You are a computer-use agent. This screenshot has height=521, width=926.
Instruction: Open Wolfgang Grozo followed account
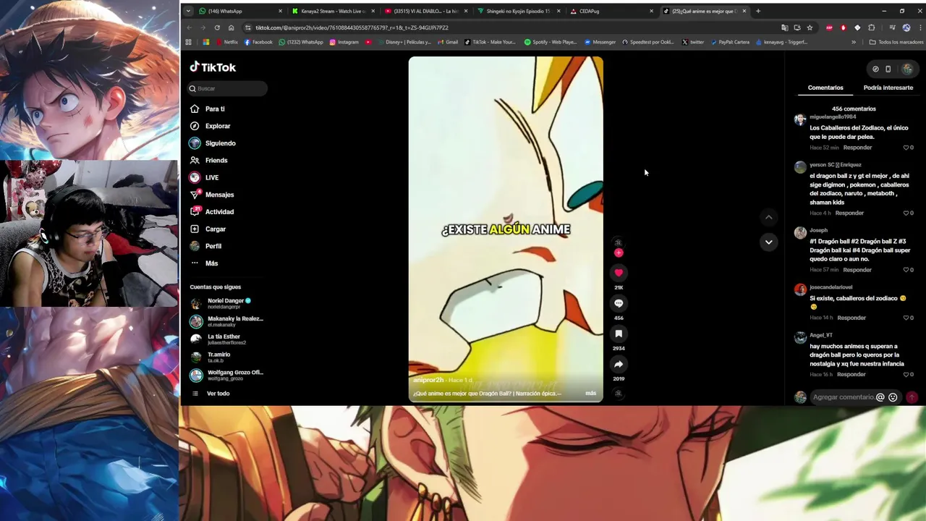(x=226, y=375)
